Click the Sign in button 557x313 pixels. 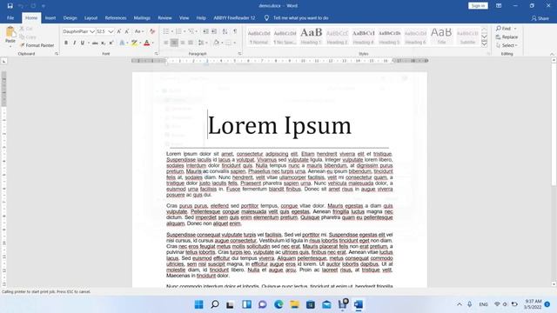point(478,6)
